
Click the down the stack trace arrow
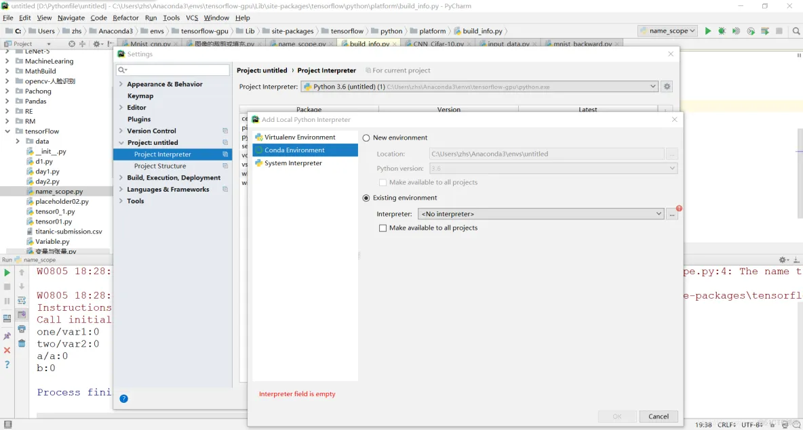22,287
